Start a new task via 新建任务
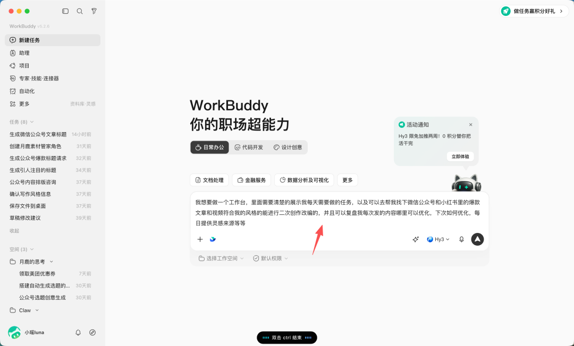 52,40
